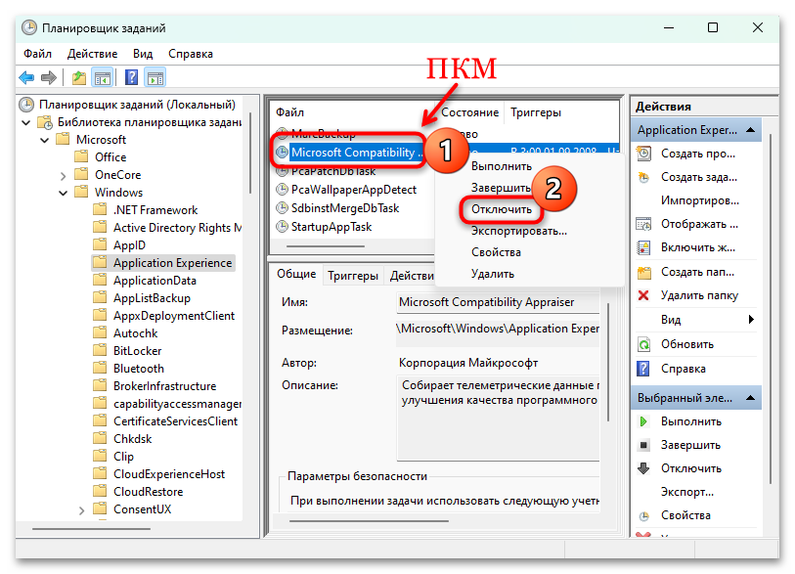
Task: Choose Выполнить in the context menu
Action: (502, 166)
